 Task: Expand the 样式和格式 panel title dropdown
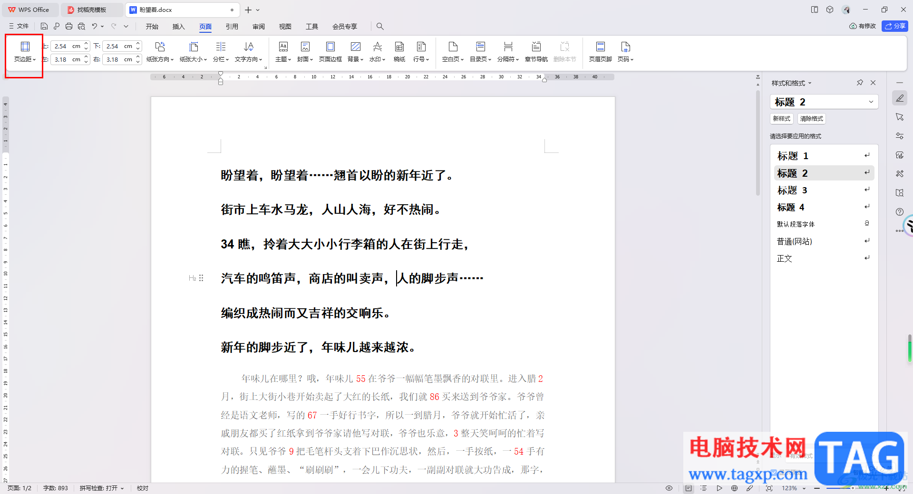point(810,83)
